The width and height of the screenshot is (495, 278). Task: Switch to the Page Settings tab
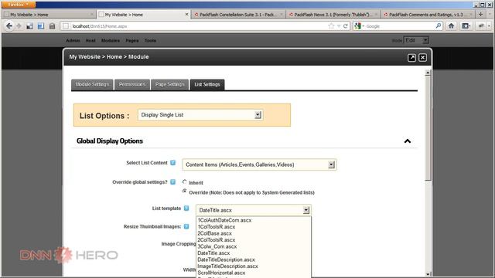coord(169,84)
